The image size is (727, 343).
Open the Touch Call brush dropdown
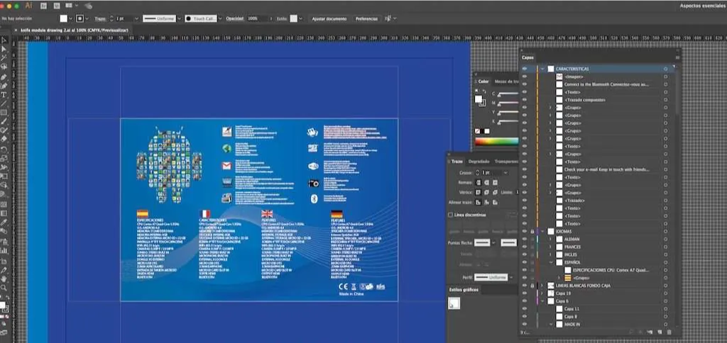[220, 18]
